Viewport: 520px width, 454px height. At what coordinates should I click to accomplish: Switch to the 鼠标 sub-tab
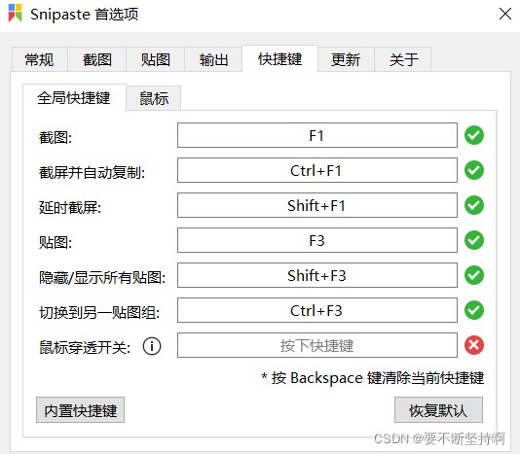[154, 98]
